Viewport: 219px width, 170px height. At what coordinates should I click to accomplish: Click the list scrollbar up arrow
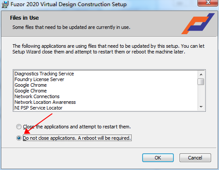[x=201, y=74]
